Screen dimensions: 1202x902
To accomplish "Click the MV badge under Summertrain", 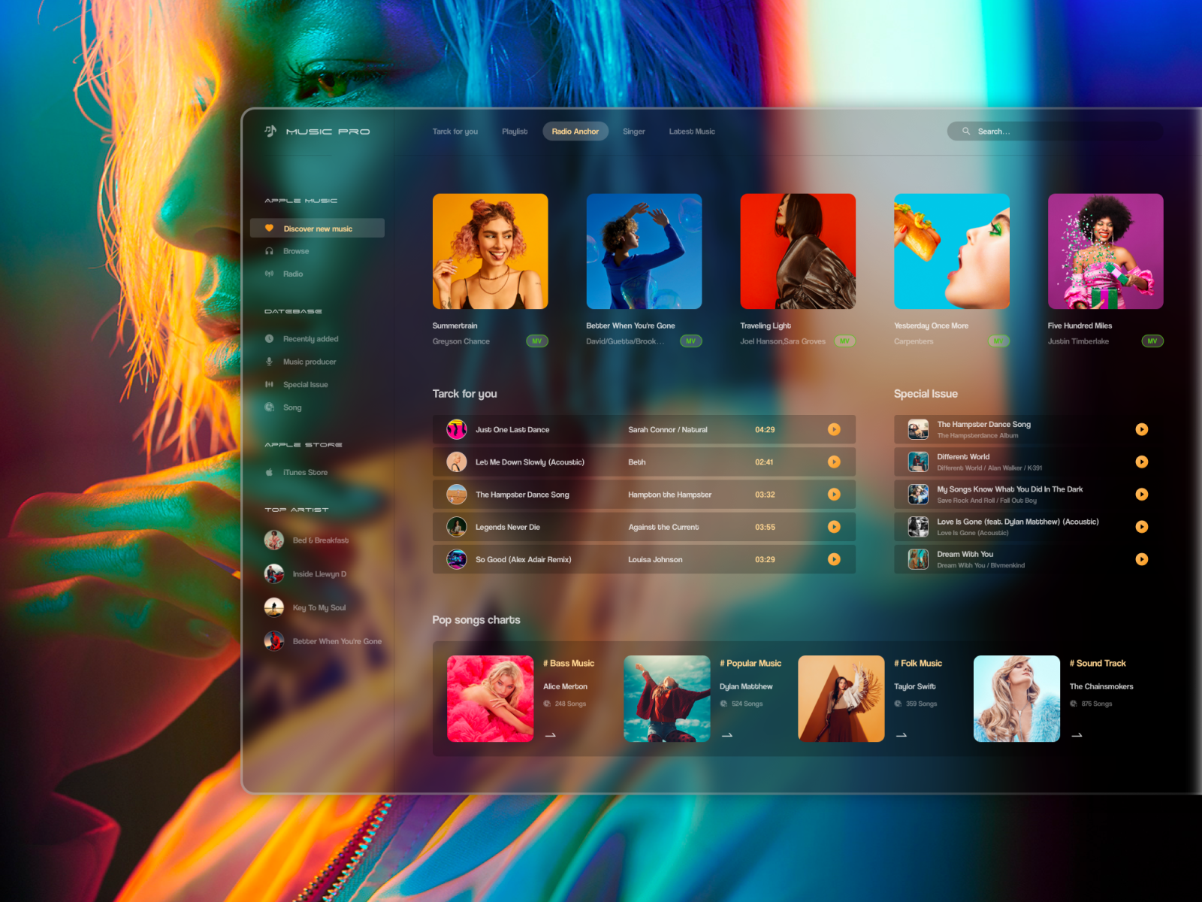I will pyautogui.click(x=536, y=341).
